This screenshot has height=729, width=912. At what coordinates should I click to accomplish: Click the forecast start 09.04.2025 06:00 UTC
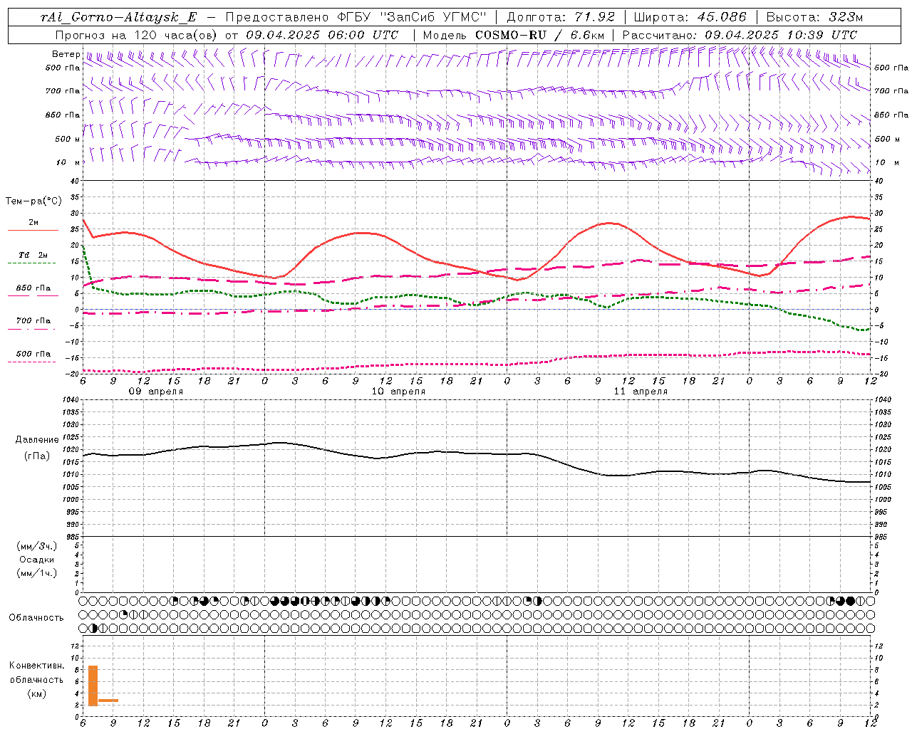tap(322, 35)
